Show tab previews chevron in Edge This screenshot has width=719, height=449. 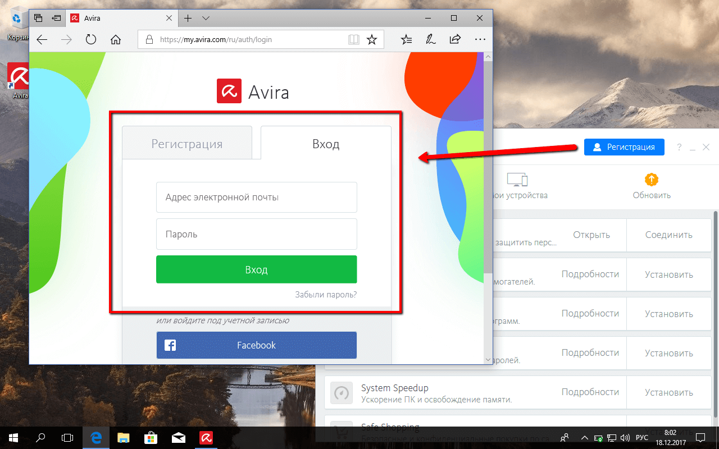click(x=206, y=18)
